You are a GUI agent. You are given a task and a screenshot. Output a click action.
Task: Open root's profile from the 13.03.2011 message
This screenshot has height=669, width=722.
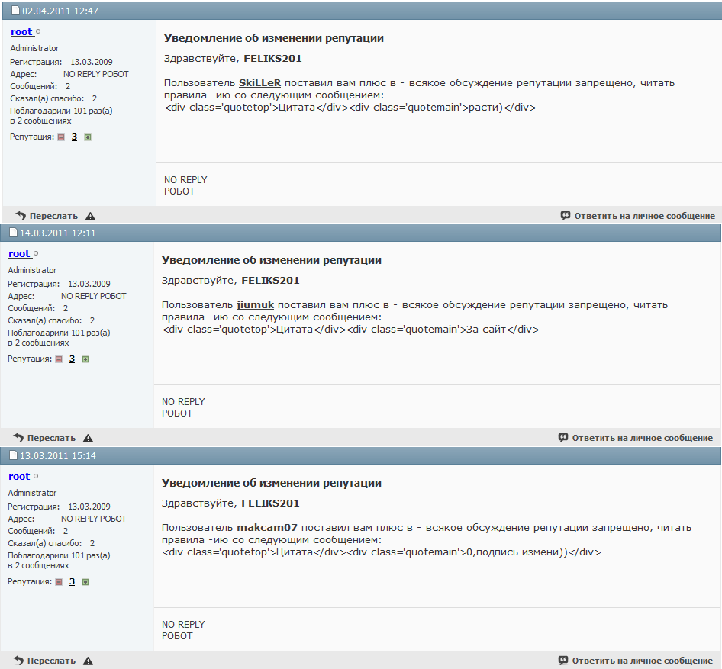tap(19, 477)
